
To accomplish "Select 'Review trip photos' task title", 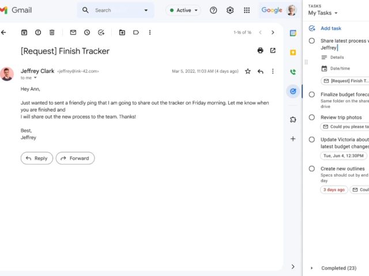I will click(x=341, y=117).
